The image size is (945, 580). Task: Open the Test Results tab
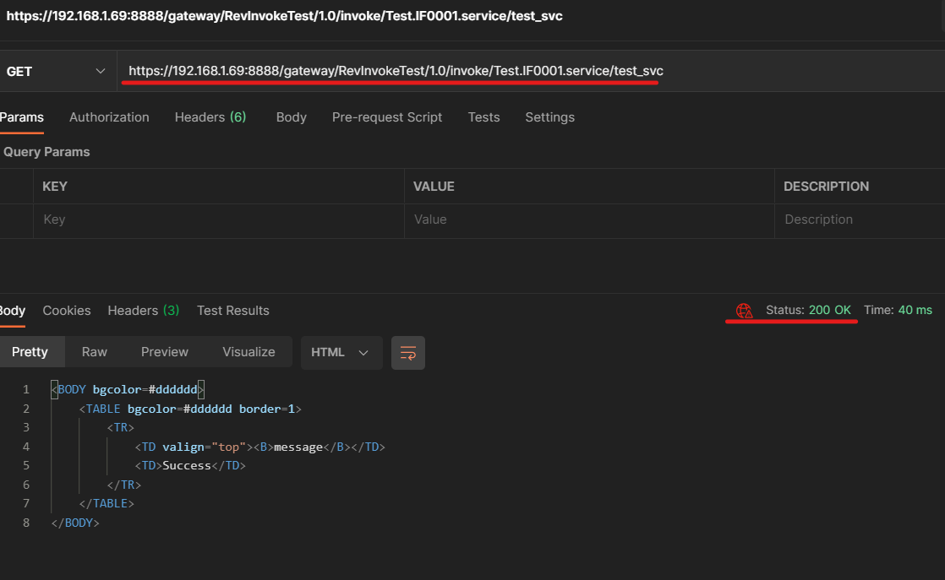[x=232, y=311]
